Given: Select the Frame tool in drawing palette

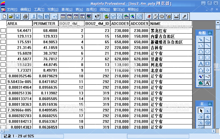Looking at the screenshot, I should pos(207,64).
